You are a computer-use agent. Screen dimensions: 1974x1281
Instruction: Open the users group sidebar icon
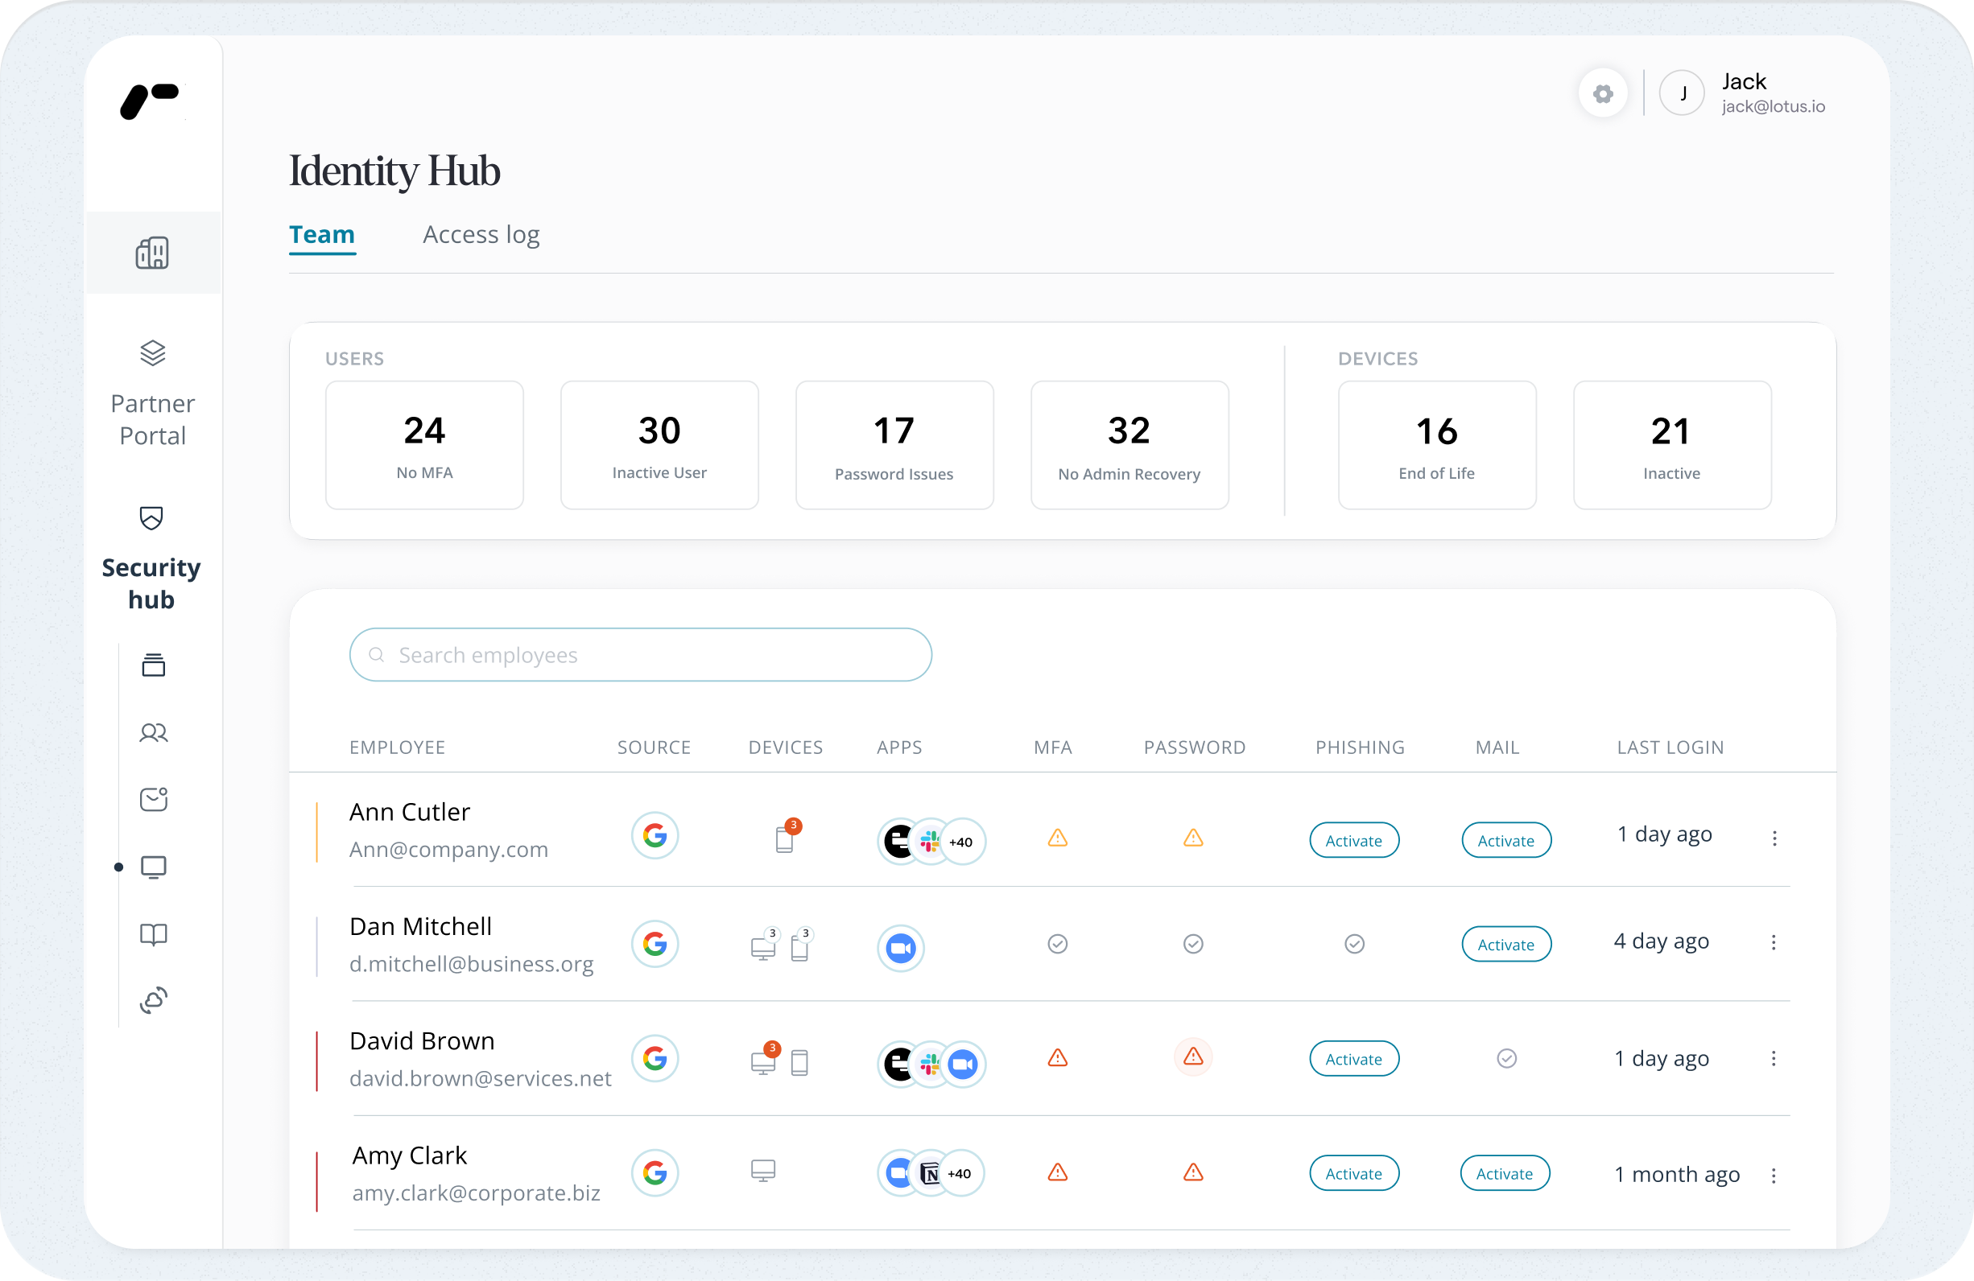coord(154,733)
